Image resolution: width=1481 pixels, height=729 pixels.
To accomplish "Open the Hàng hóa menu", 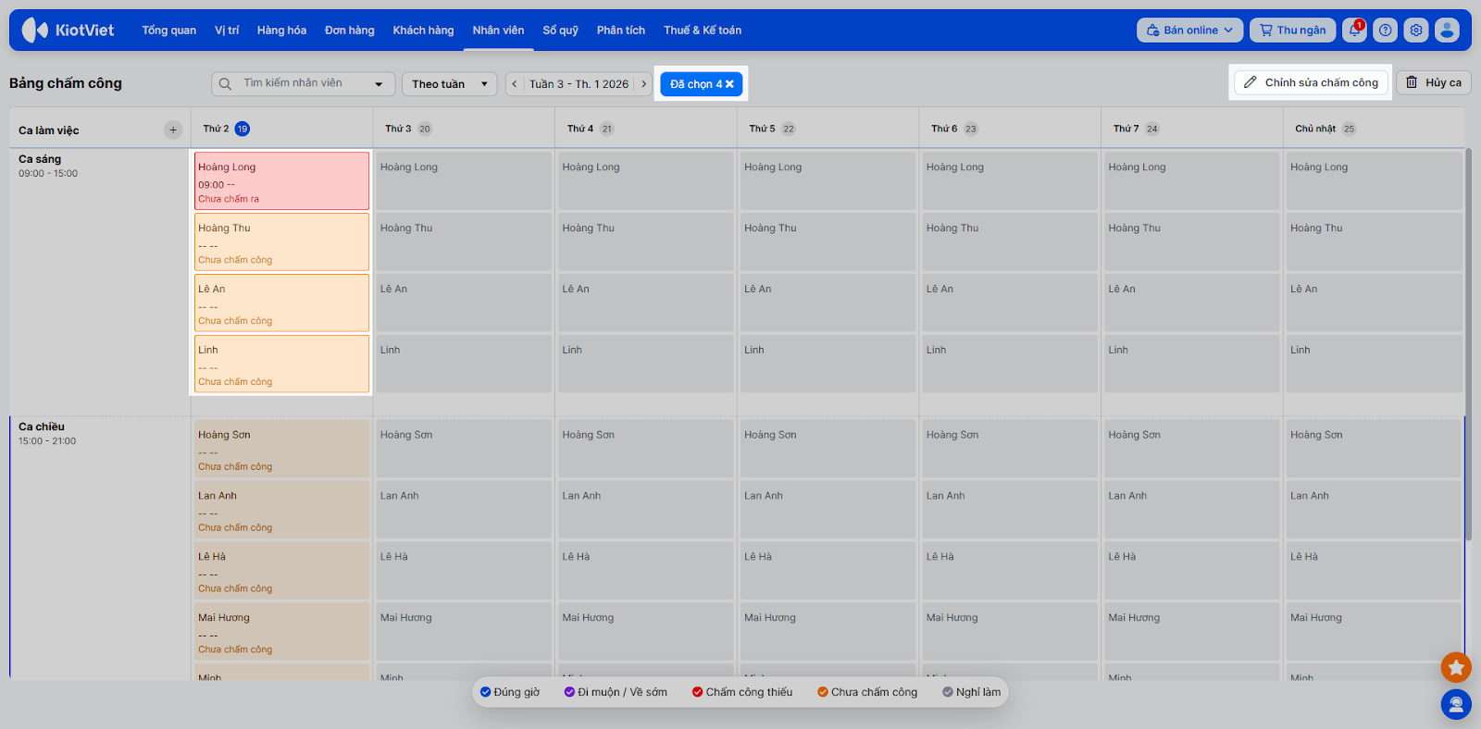I will pyautogui.click(x=281, y=31).
